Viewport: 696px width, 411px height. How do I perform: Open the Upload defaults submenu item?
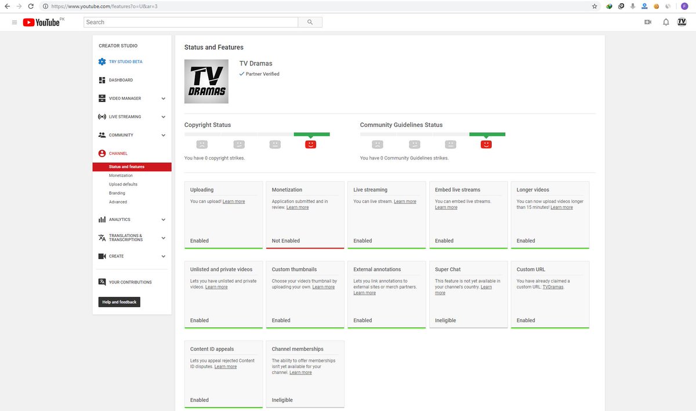click(x=123, y=184)
